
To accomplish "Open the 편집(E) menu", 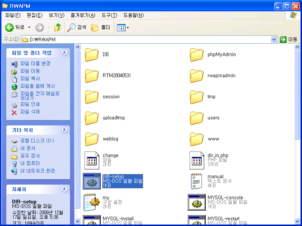I will (34, 15).
